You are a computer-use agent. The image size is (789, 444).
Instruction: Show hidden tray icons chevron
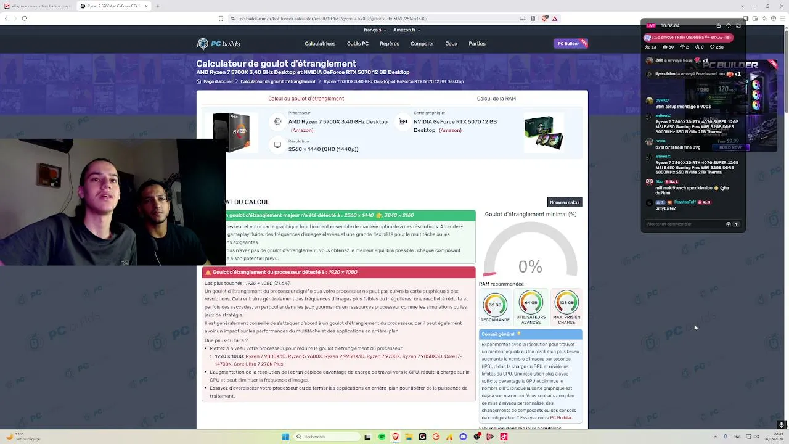pyautogui.click(x=716, y=437)
